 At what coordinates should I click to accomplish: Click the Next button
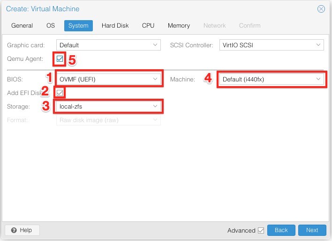[x=312, y=230]
